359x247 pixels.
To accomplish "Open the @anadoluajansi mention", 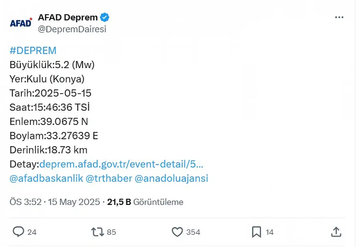I will pos(171,179).
